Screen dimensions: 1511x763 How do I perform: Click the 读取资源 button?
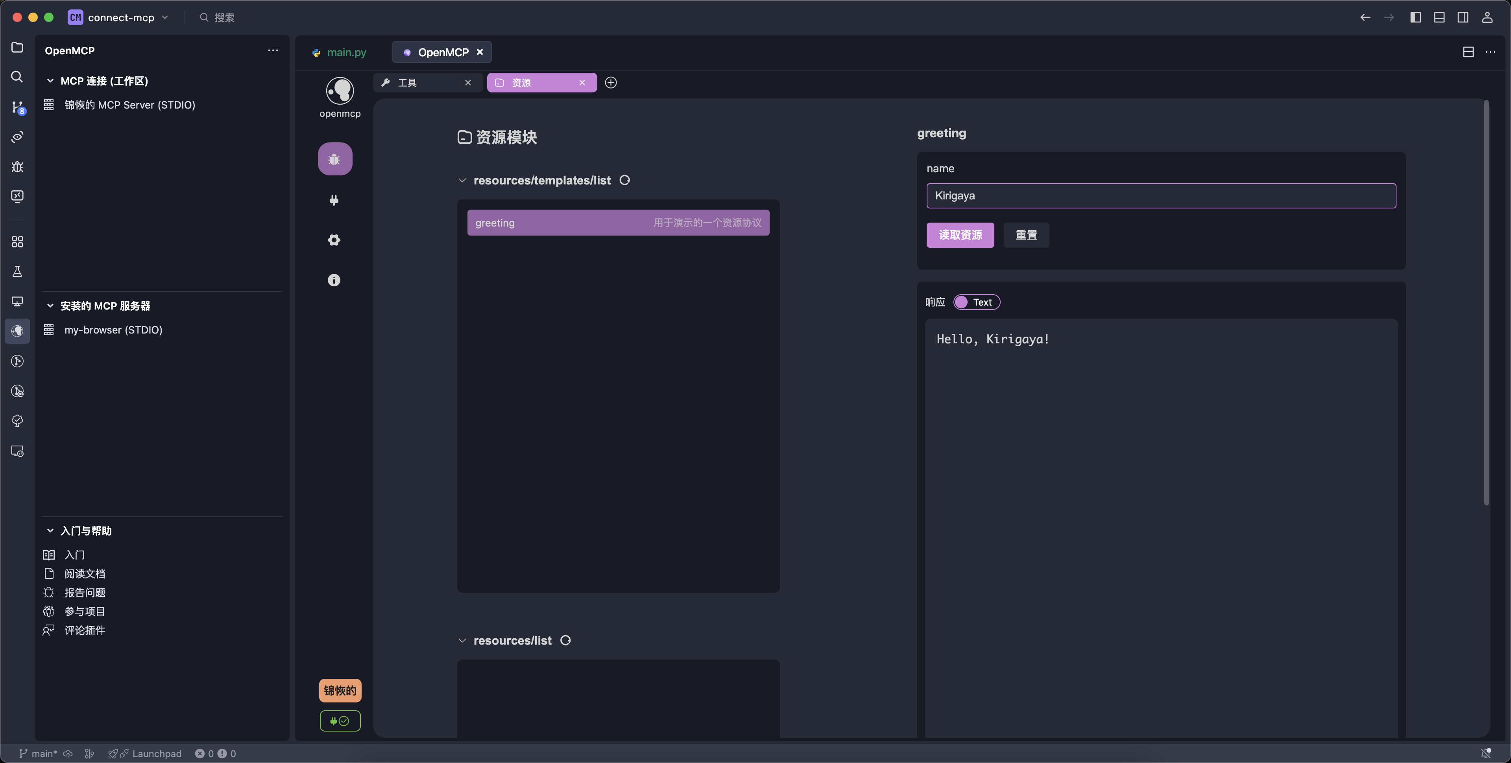(x=960, y=234)
